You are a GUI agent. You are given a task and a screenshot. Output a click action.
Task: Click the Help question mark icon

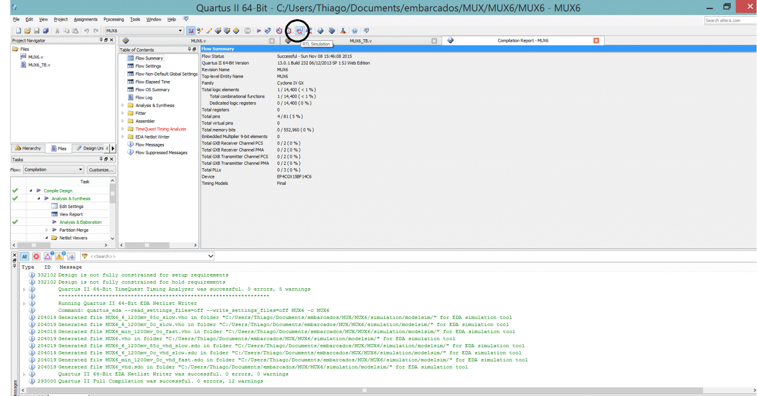click(x=355, y=31)
